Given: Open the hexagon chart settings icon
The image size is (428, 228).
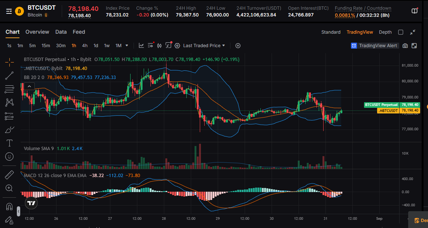Looking at the screenshot, I should [177, 46].
